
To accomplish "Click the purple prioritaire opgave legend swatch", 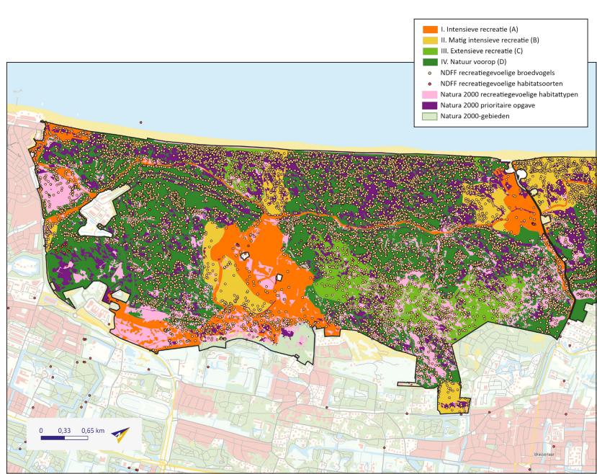I will coord(429,105).
